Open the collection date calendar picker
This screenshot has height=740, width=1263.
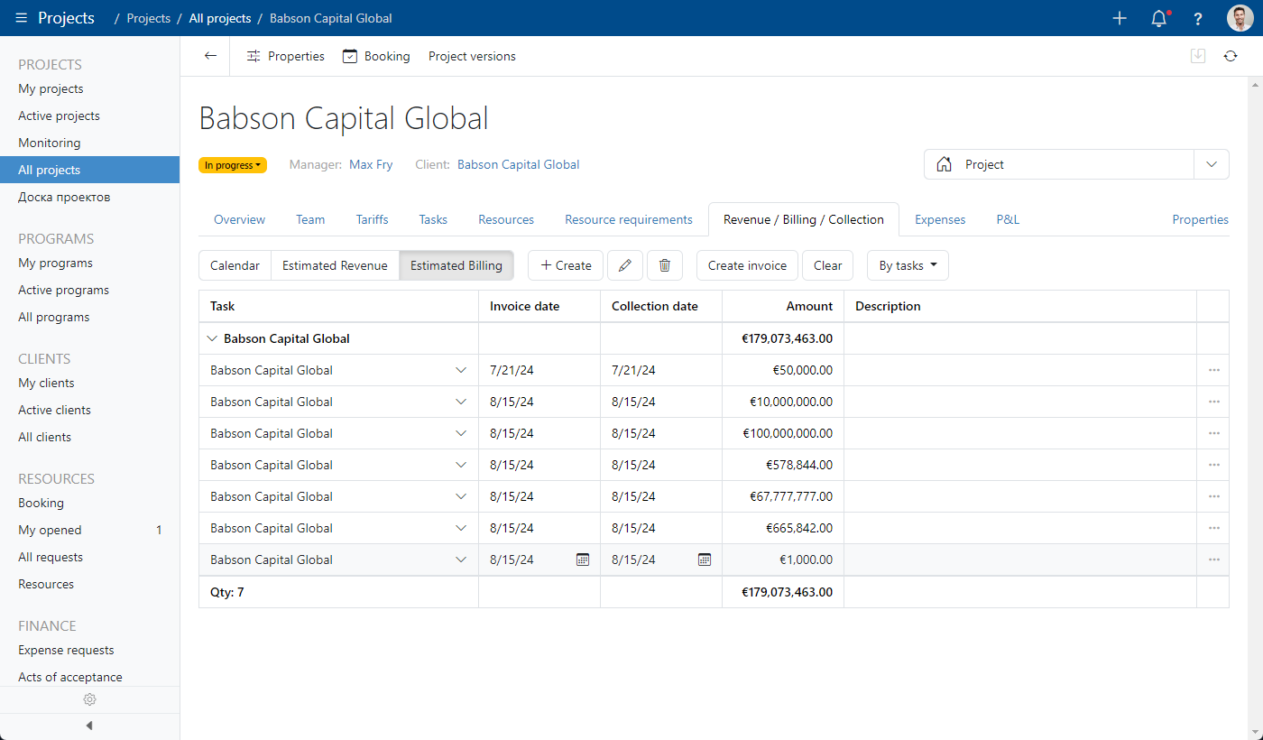(705, 560)
